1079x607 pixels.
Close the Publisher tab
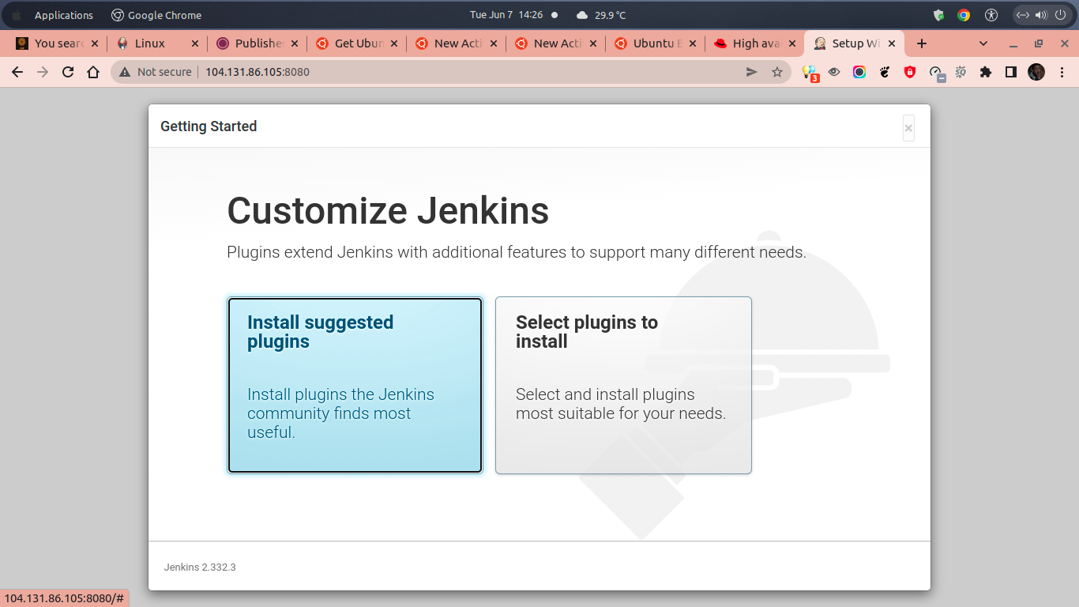[295, 43]
